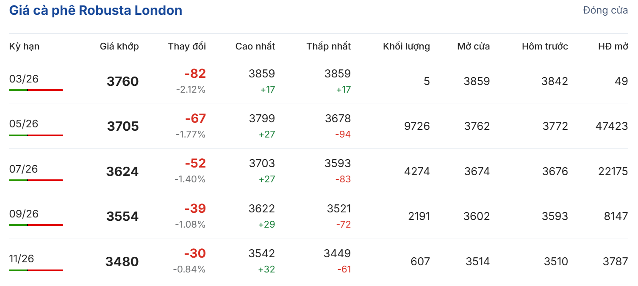Screen dimensions: 638x286
Task: Select the 05/26 contract term
Action: [24, 124]
